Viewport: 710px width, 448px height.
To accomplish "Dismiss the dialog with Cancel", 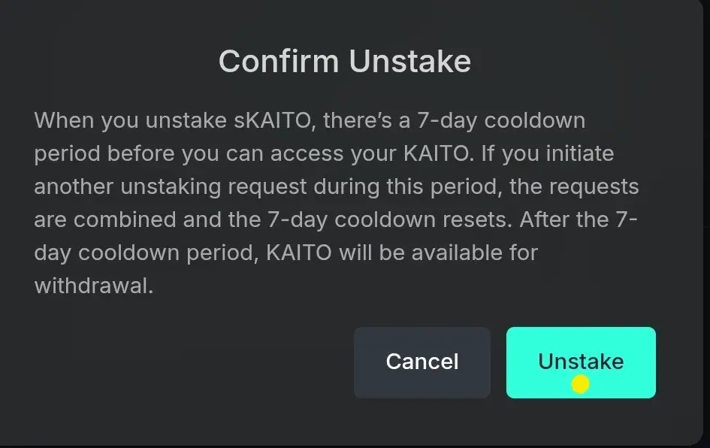I will click(422, 362).
